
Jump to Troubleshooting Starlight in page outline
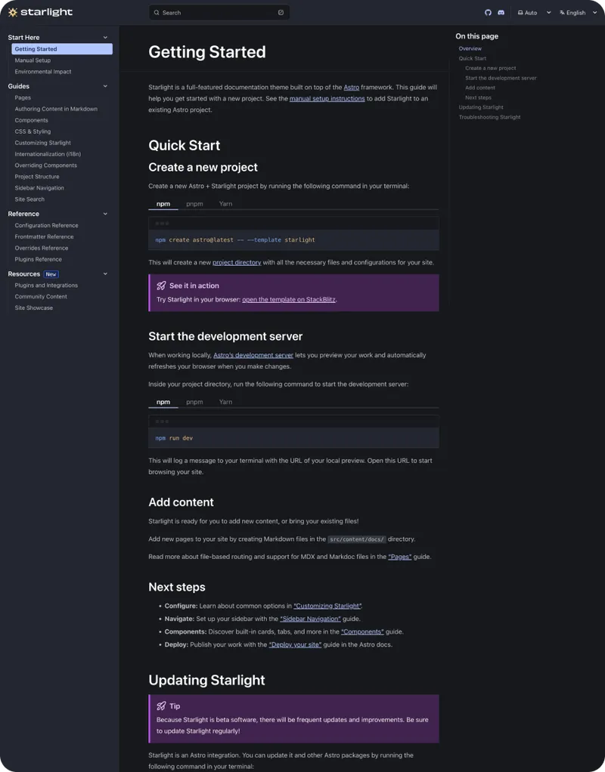pyautogui.click(x=489, y=117)
